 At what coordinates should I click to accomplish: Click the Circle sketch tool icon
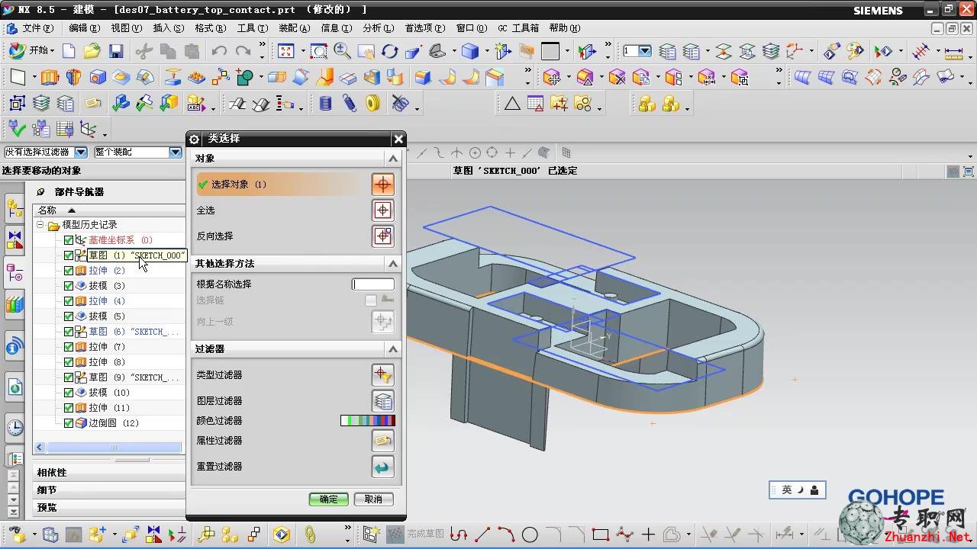point(530,535)
